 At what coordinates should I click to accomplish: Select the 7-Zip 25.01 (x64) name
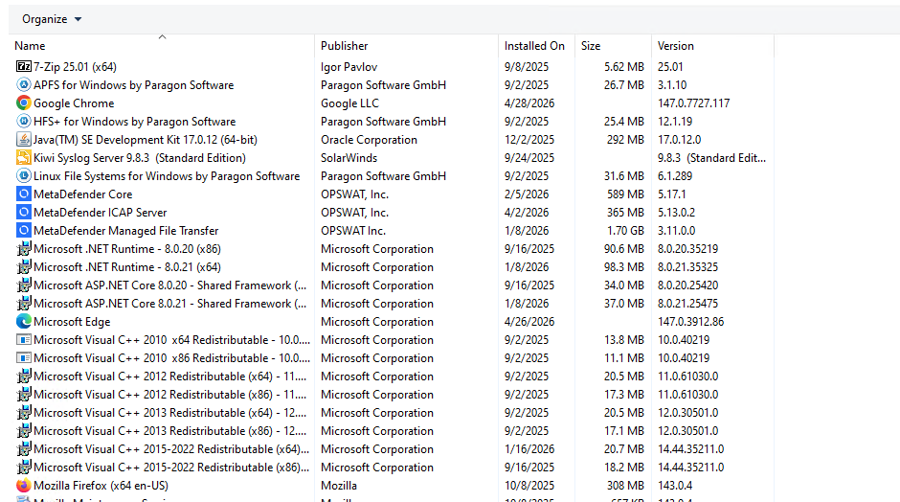[x=76, y=67]
